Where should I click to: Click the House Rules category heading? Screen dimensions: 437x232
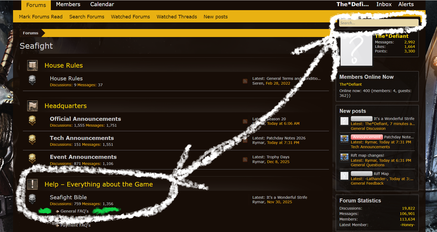(64, 66)
